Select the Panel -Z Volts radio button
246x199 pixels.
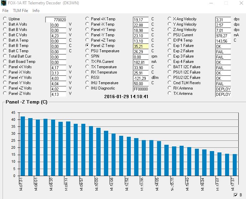(x=5, y=93)
